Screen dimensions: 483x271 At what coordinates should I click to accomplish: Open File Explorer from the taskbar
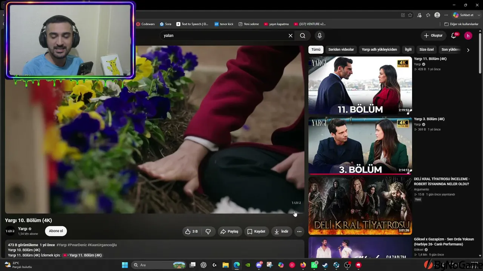click(x=226, y=265)
